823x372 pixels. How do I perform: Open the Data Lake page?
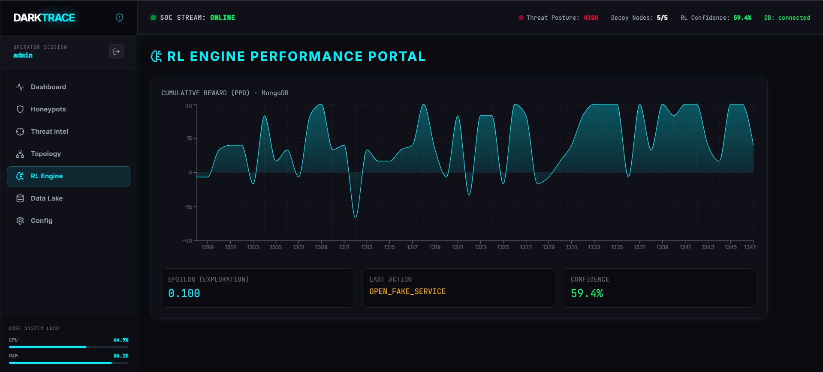[x=69, y=198]
